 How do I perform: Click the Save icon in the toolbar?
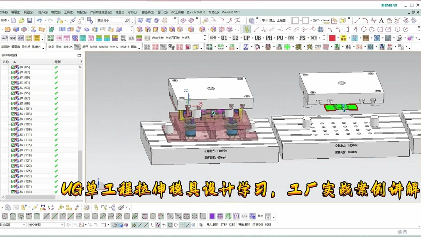click(29, 20)
